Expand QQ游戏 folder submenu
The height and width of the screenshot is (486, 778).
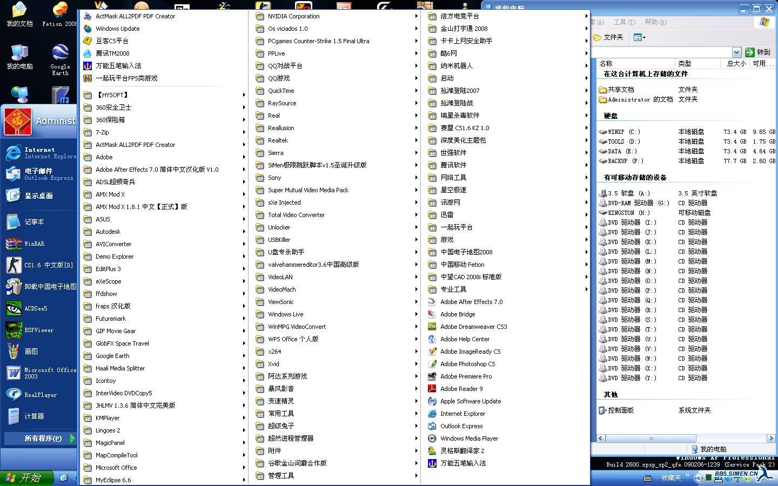337,78
